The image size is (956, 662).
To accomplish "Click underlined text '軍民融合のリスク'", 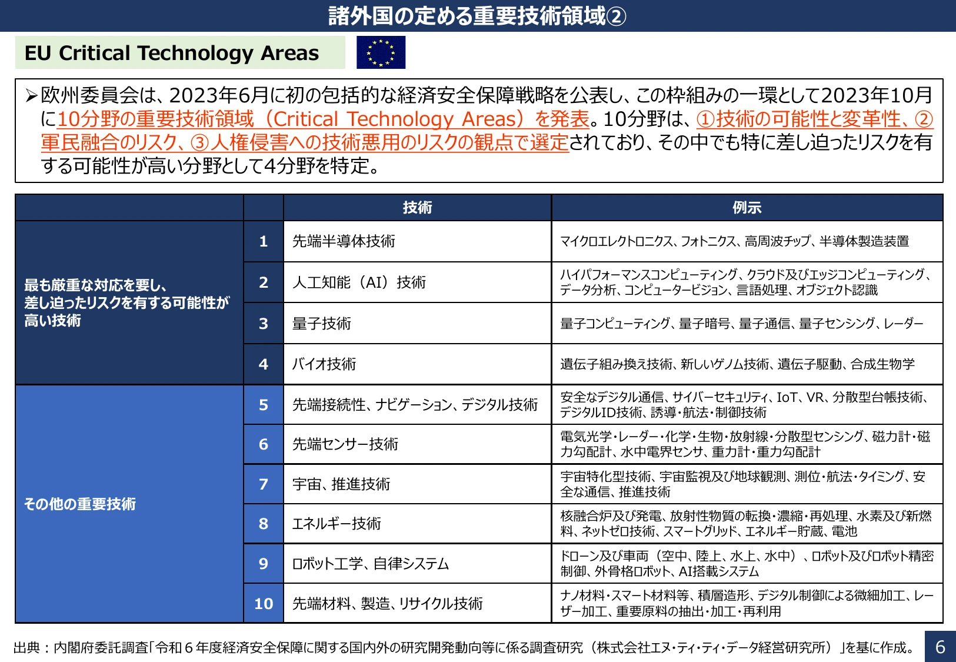I will (x=109, y=142).
